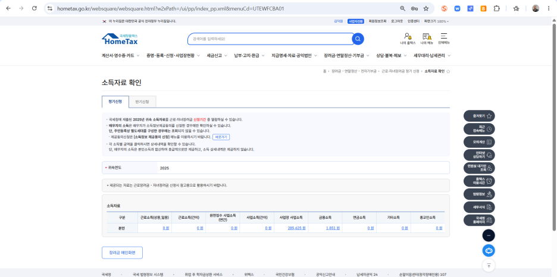Screen dimensions: 557x277
Task: Toggle favorite star next to breadcrumb
Action: coord(448,71)
